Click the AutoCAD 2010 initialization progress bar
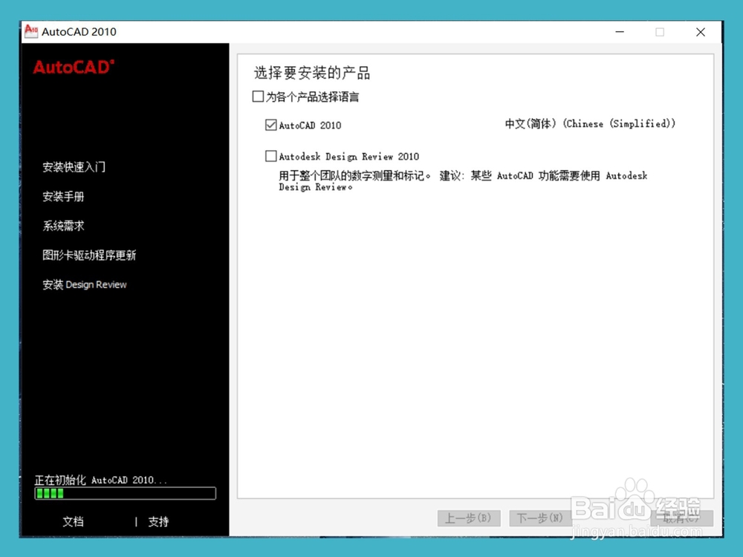 [124, 493]
